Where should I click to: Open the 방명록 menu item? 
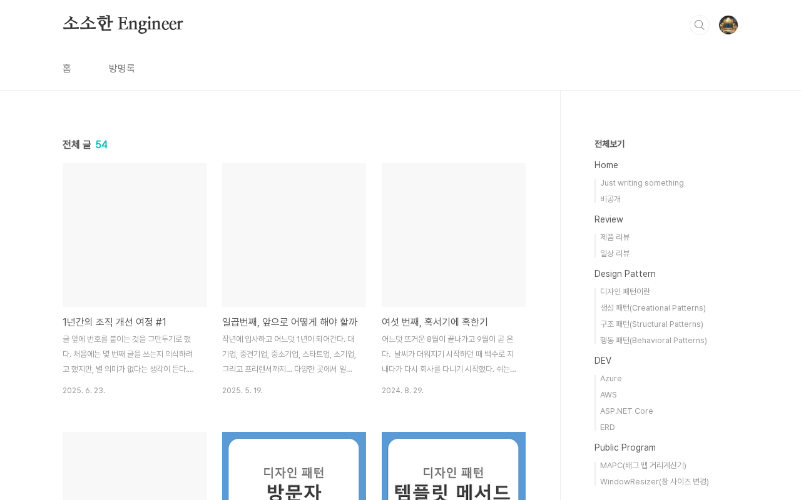click(x=122, y=68)
